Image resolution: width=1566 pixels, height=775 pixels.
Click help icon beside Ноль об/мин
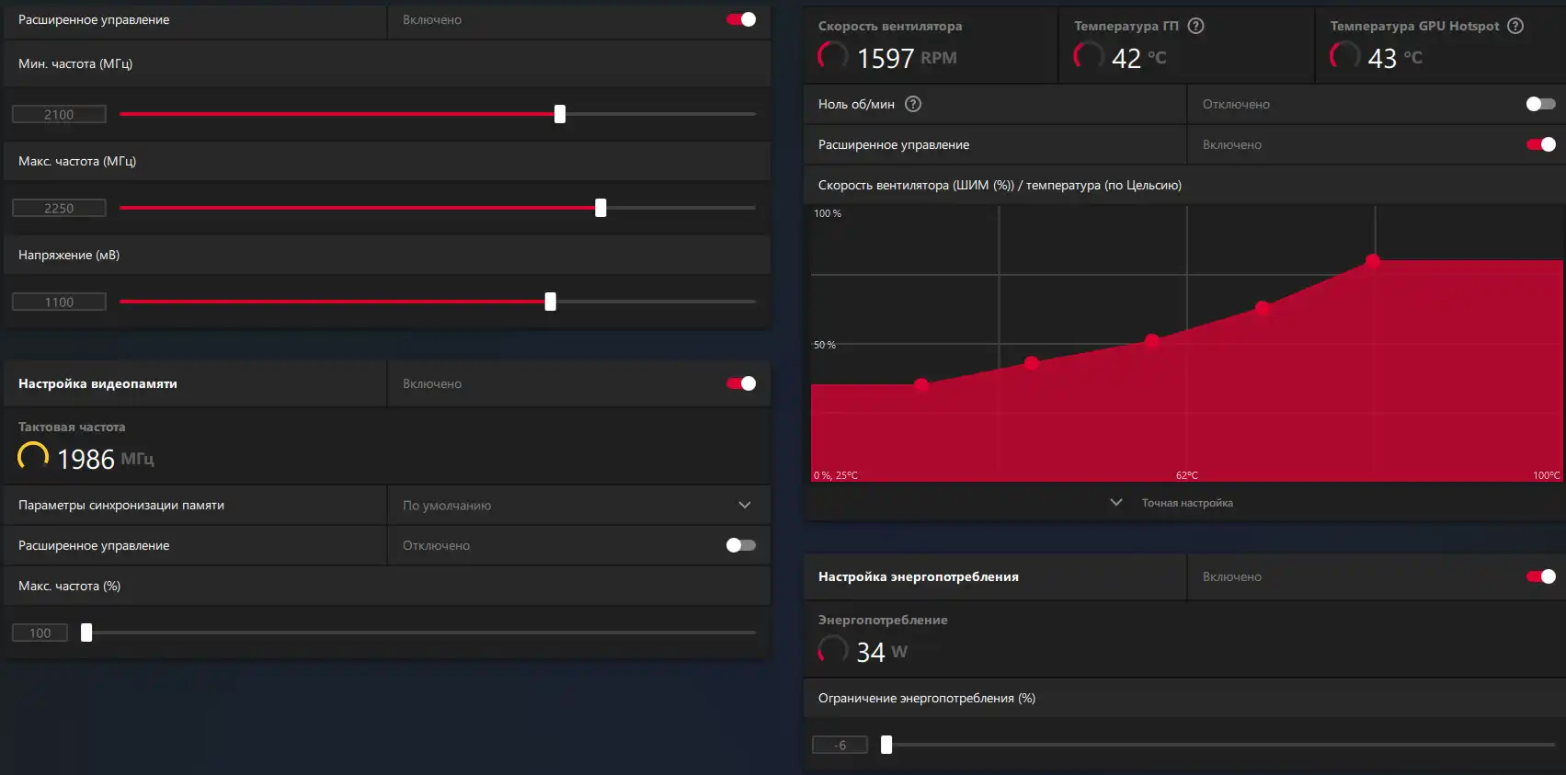pos(913,104)
